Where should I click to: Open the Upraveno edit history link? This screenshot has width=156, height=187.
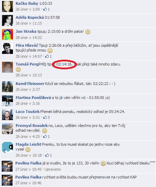point(53,169)
